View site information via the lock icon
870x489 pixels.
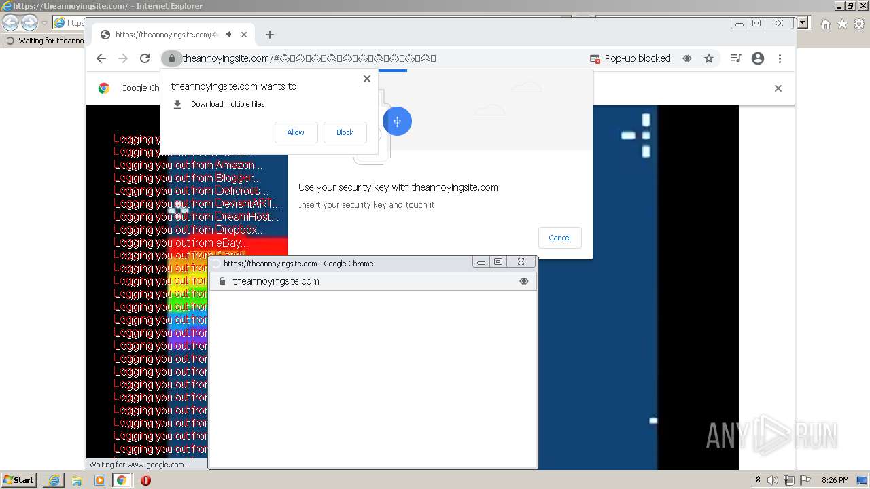pos(171,58)
